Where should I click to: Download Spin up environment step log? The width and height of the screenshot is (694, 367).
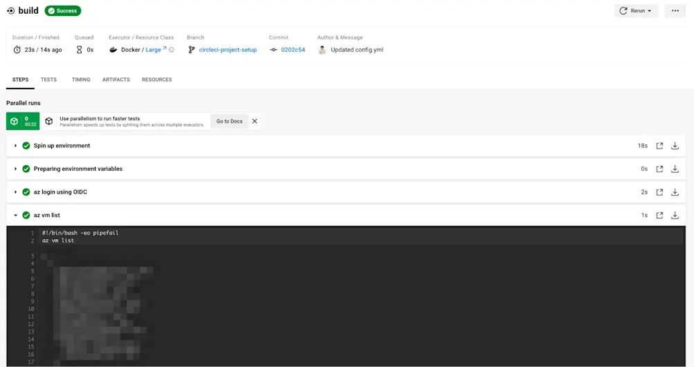(675, 145)
